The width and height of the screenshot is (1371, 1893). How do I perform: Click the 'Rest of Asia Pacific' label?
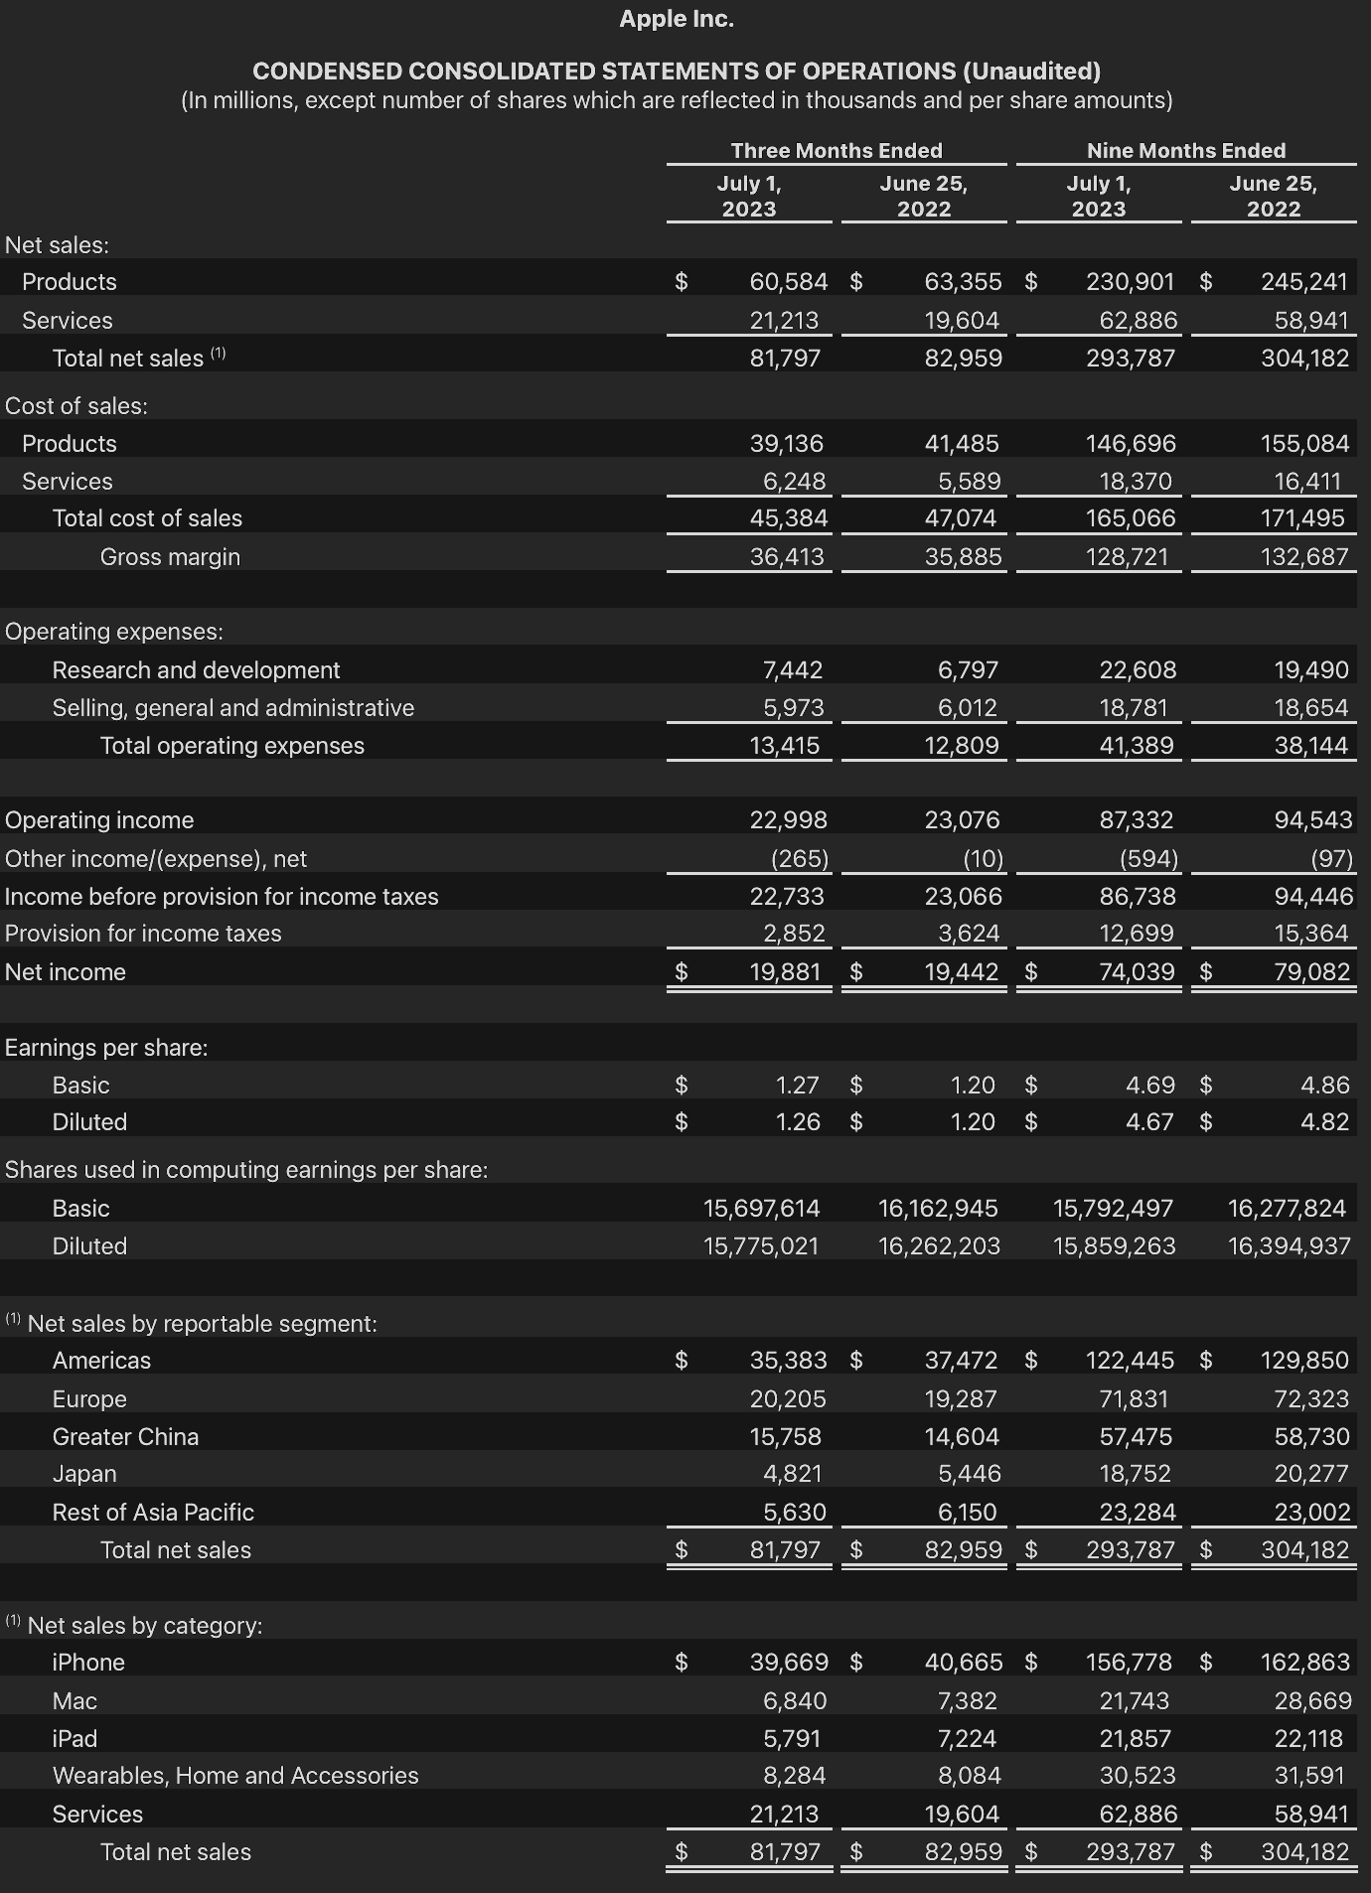point(153,1513)
